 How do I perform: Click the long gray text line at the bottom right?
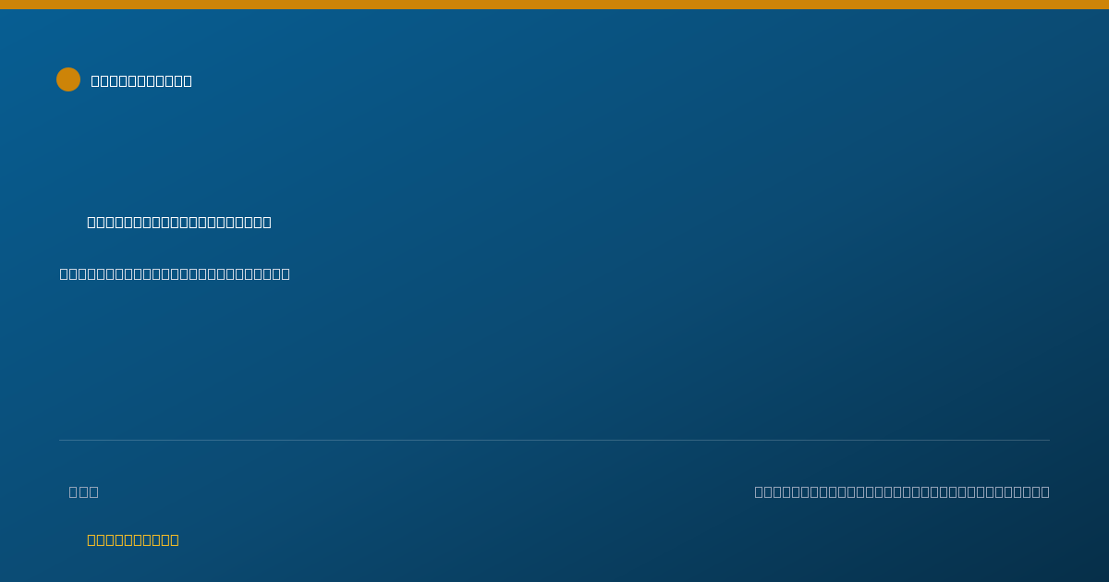coord(902,491)
